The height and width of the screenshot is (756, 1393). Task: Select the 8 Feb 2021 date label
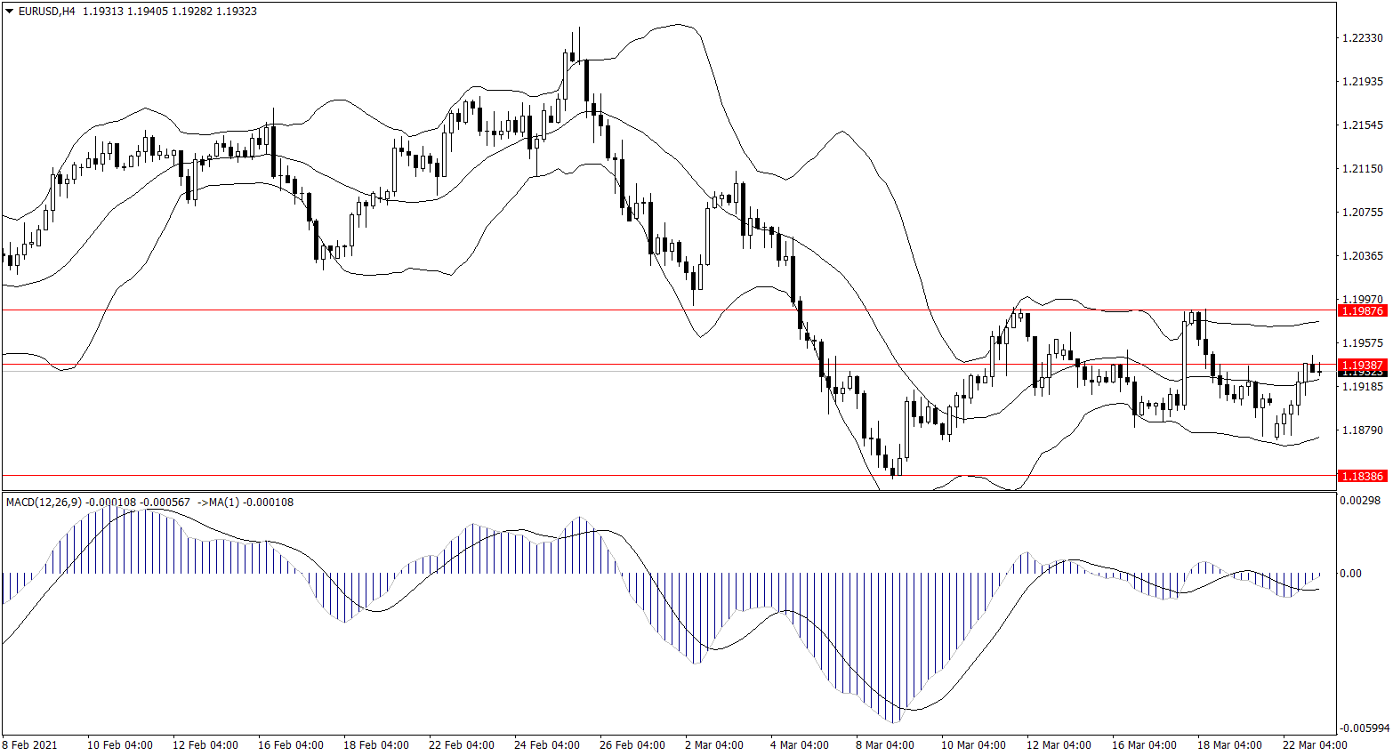point(29,744)
